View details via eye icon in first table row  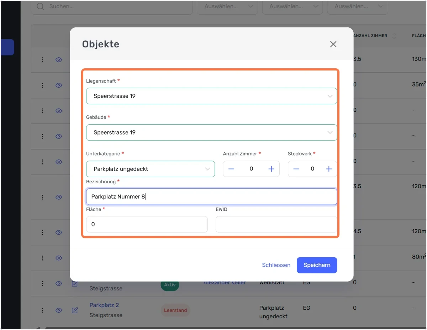coord(59,60)
